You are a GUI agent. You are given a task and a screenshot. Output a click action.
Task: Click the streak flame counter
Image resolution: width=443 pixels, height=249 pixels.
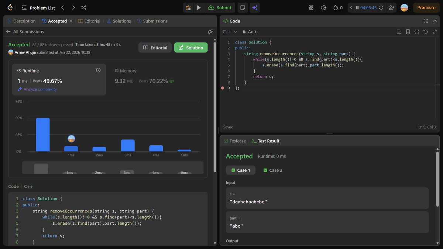(x=338, y=7)
